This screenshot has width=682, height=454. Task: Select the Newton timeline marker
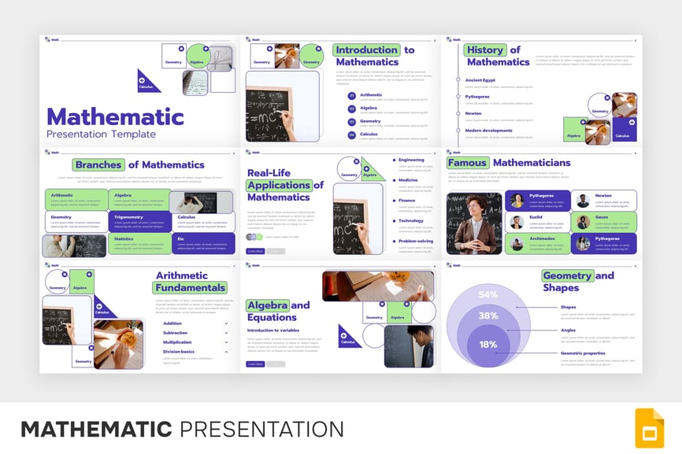pyautogui.click(x=458, y=113)
